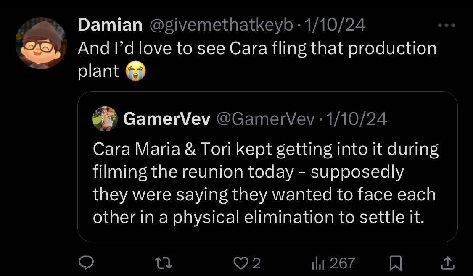Open the quoted tweet's 1/10/24 date
Viewport: 473px width, 276px height.
coord(356,119)
